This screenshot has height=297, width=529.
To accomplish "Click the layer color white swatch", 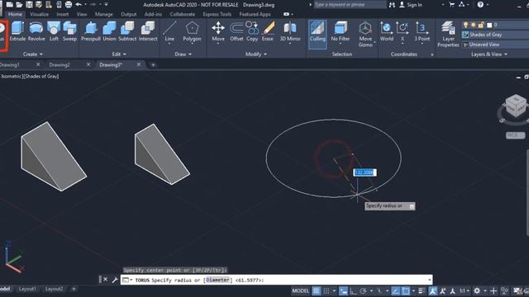I will pyautogui.click(x=489, y=25).
